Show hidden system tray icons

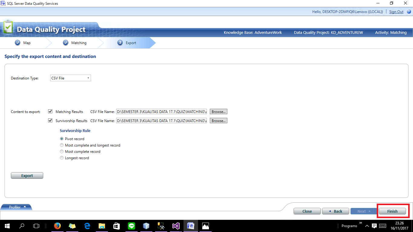[x=367, y=226]
